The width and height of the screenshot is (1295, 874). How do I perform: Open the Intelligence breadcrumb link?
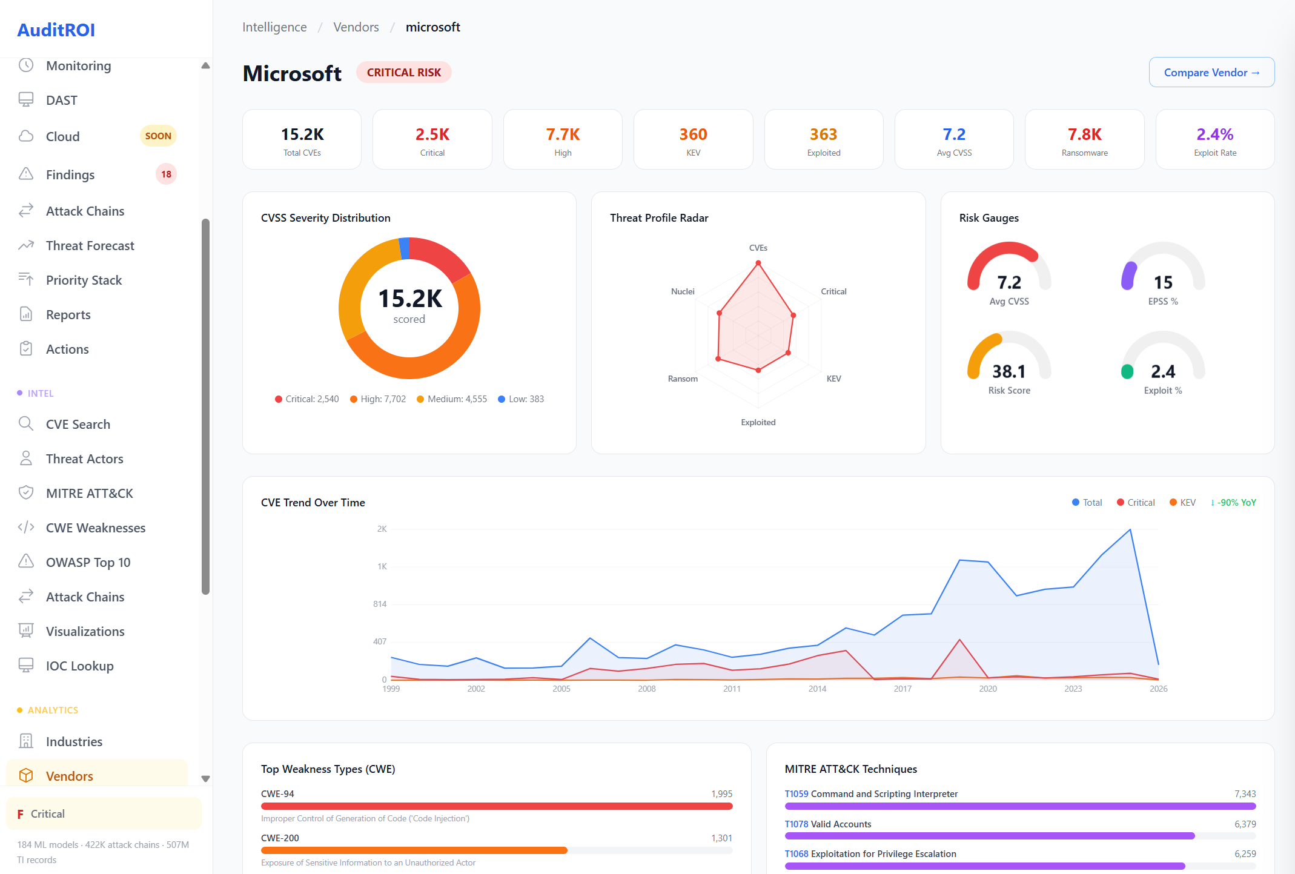pos(274,27)
